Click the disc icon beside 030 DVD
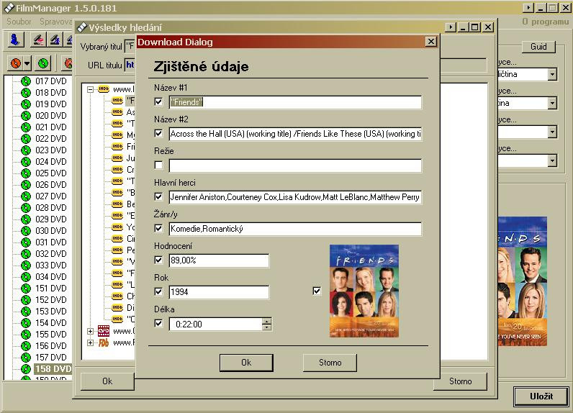The width and height of the screenshot is (573, 413). click(x=26, y=231)
